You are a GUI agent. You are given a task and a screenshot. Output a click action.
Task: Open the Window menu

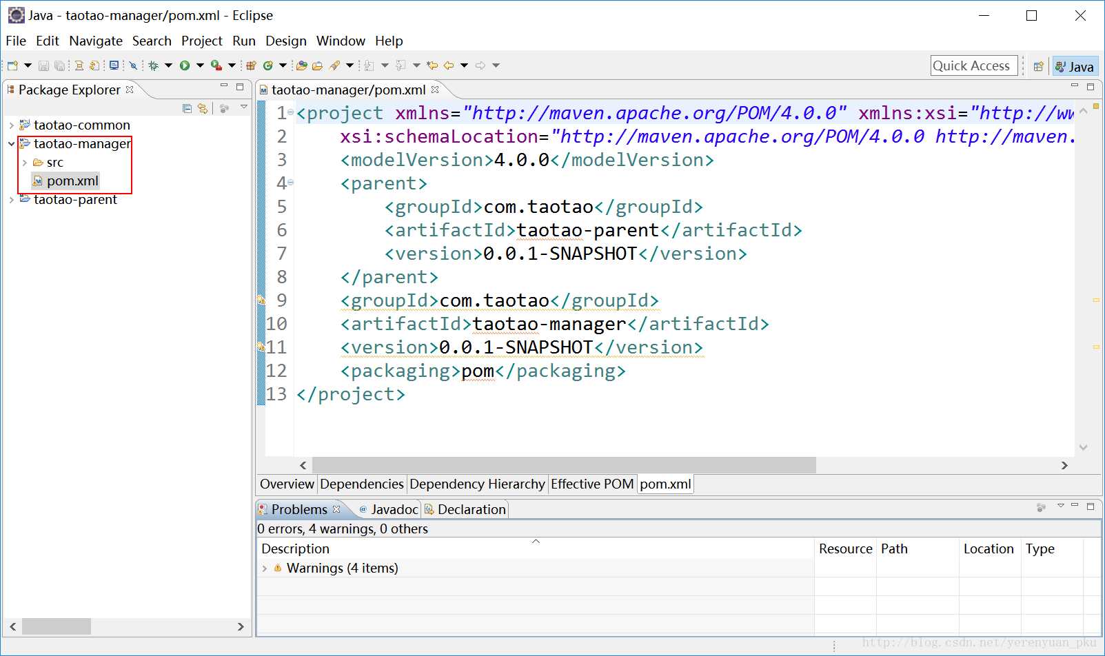click(x=341, y=41)
